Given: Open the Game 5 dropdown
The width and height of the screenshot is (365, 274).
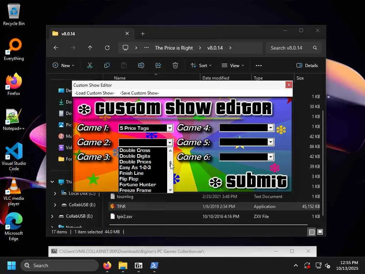Looking at the screenshot, I should point(271,142).
